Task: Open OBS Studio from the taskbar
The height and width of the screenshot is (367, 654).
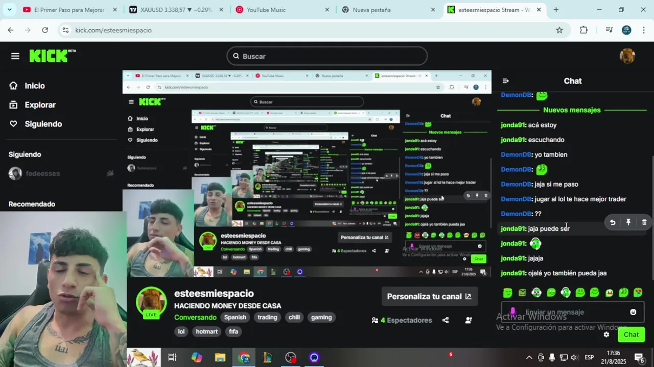Action: click(x=291, y=357)
